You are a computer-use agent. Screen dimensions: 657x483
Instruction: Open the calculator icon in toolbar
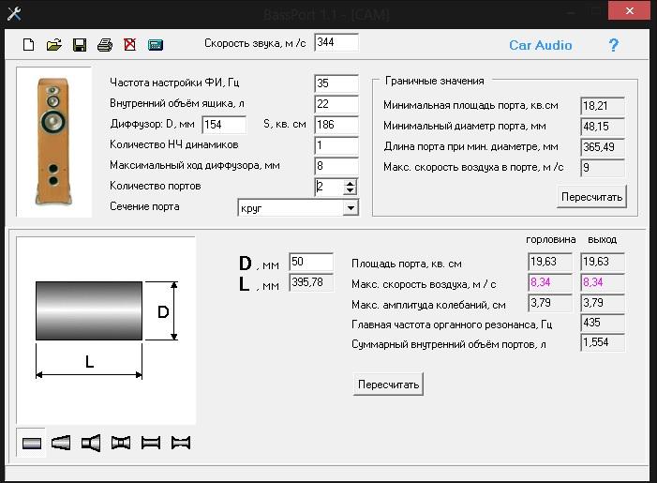point(156,45)
